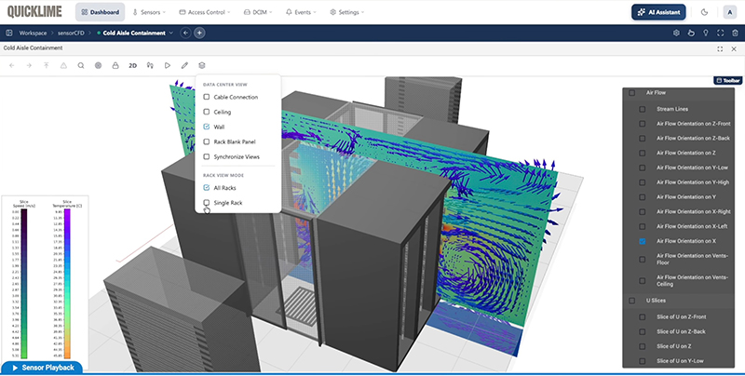Expand the Cold Aisle Containment breadcrumb dropdown
Screen dimensions: 745x376
[171, 34]
